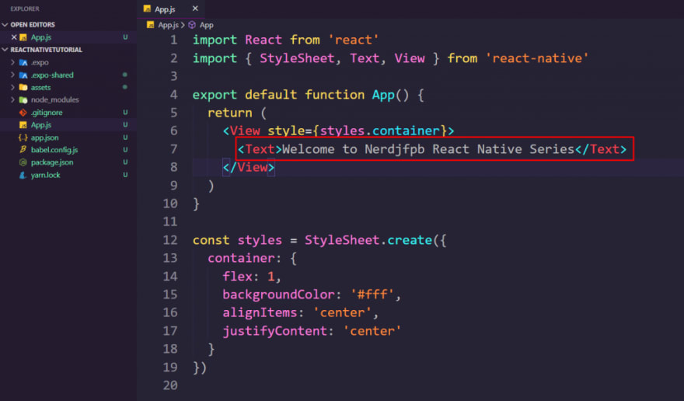Click the node_modules folder icon

coord(23,100)
